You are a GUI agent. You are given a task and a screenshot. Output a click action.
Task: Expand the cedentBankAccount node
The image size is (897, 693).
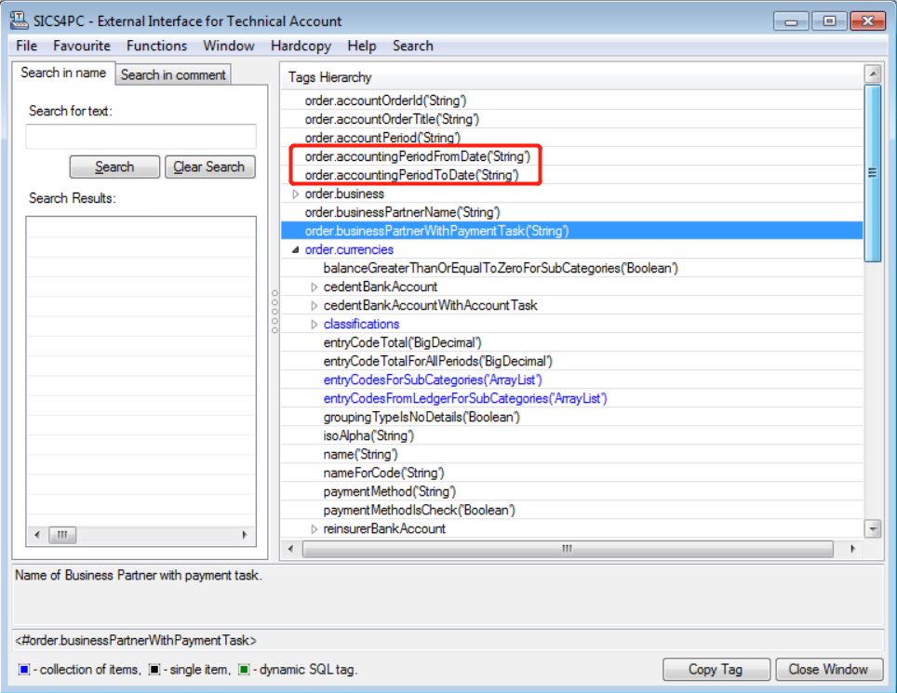[315, 287]
